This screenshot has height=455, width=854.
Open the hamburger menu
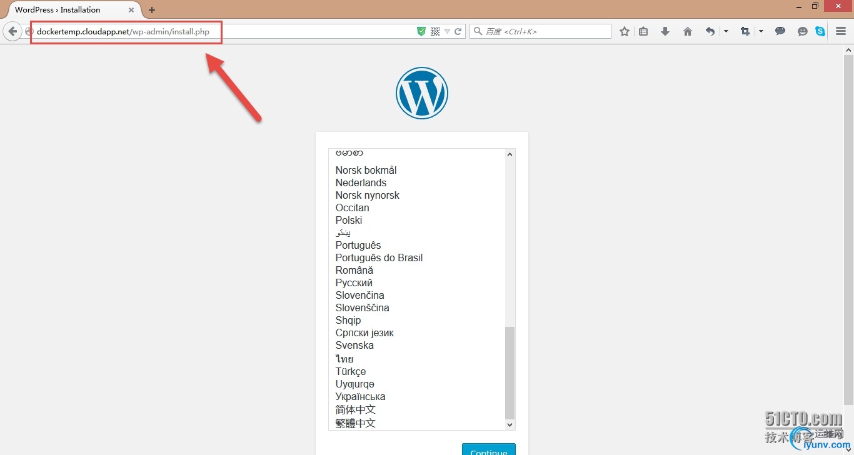841,31
